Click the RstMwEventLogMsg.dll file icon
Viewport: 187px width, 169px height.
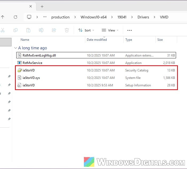pos(20,55)
